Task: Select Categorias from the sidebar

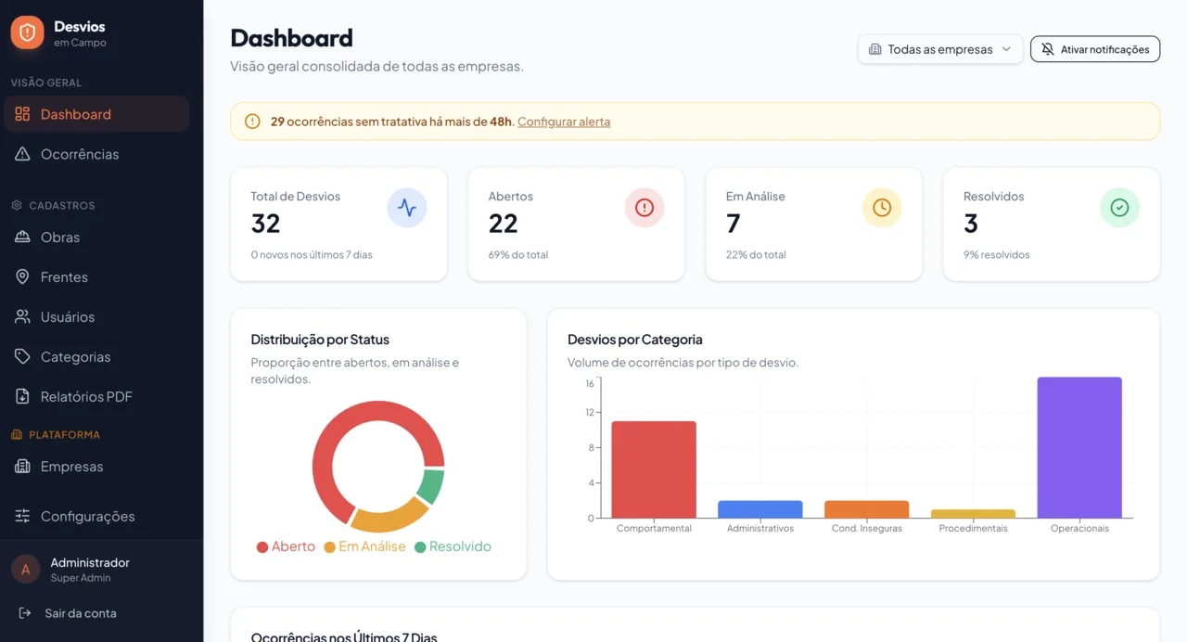Action: 96,357
